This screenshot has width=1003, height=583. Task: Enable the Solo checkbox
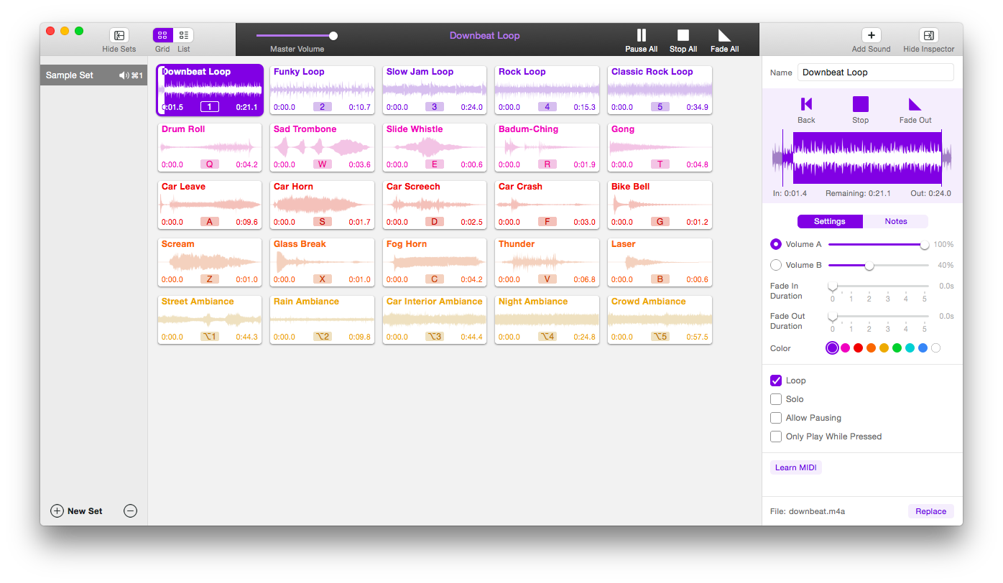(x=776, y=399)
